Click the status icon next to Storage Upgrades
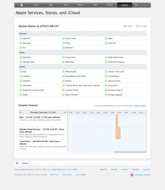This screenshot has height=190, width=165. pos(106,95)
